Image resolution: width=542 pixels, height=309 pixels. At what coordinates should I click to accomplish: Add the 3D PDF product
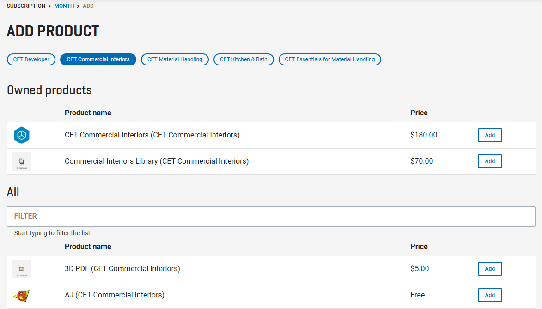pos(490,269)
